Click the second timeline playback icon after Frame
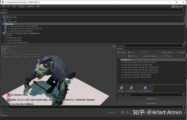The height and width of the screenshot is (120, 187). 127,112
